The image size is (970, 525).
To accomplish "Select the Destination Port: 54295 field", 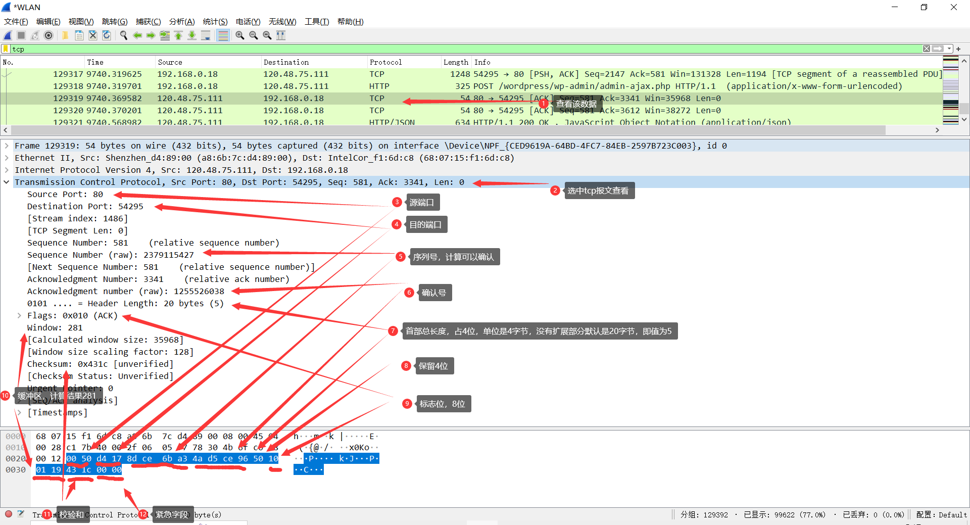I will [85, 206].
